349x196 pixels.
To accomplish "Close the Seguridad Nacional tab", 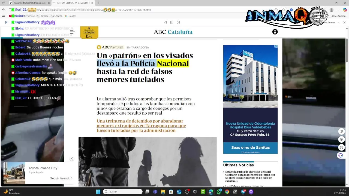I will point(49,3).
